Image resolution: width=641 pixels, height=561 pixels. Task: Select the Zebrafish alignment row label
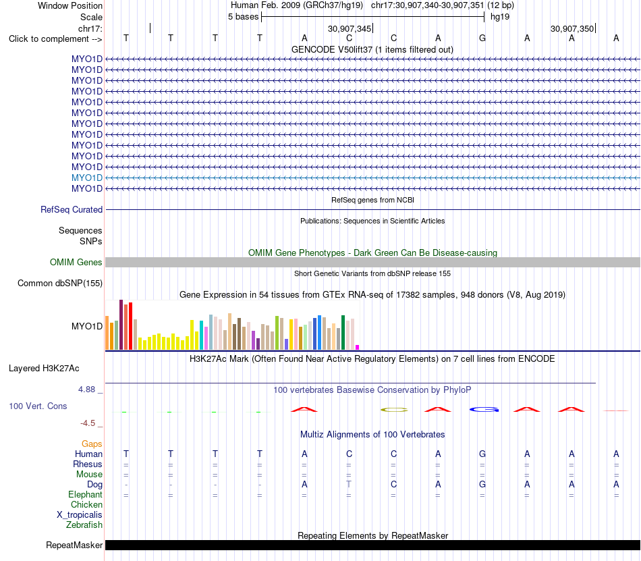tap(84, 525)
